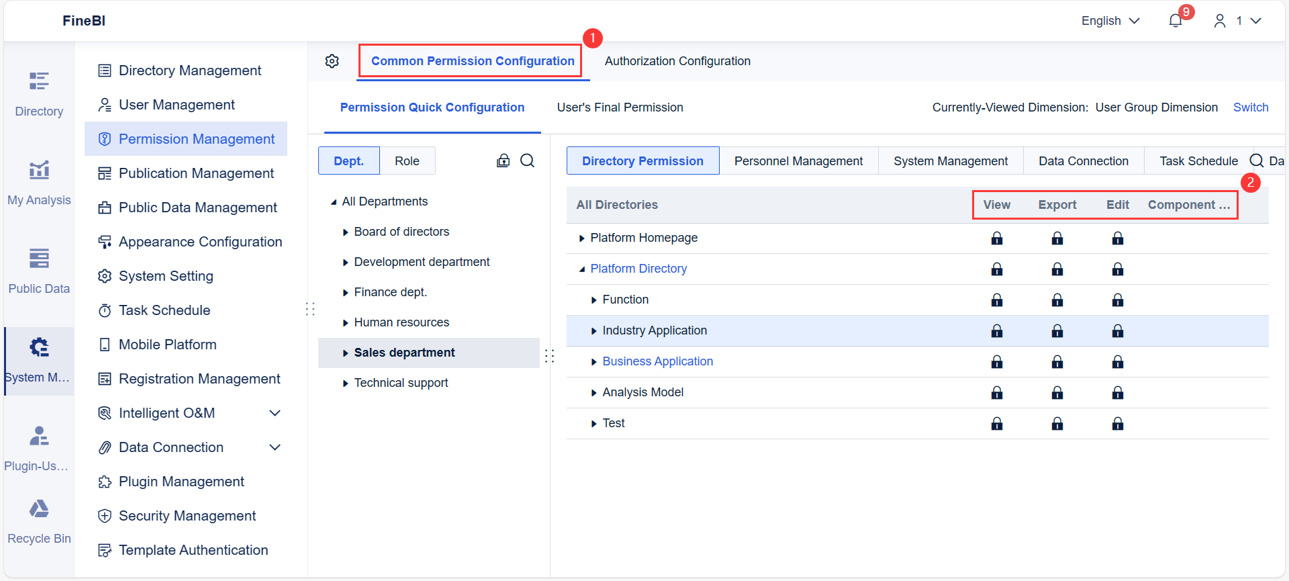Open Public Data in the sidebar

[x=39, y=271]
